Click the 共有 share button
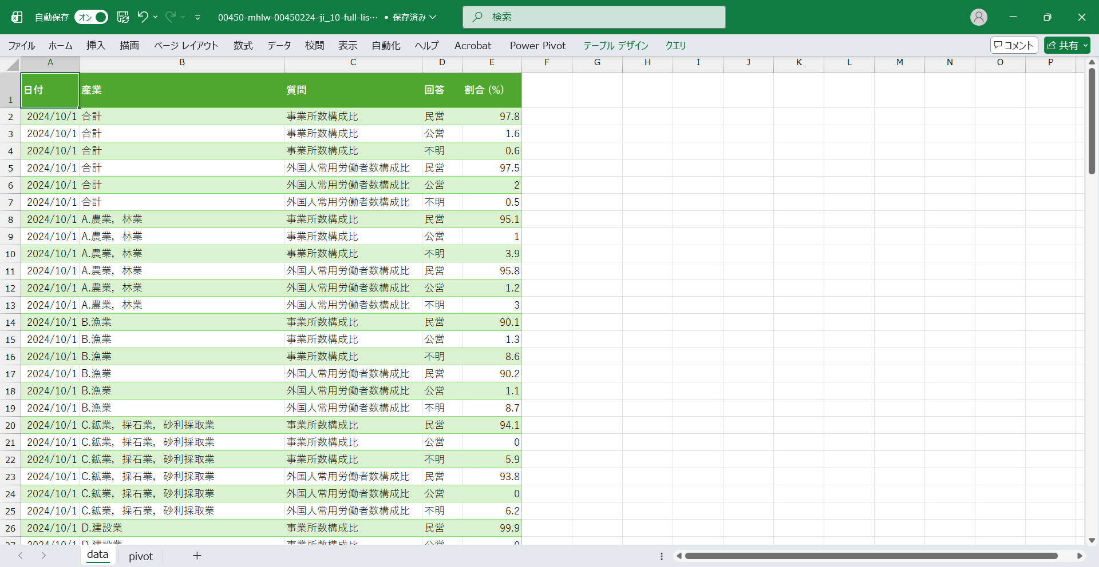Viewport: 1099px width, 567px height. 1067,45
